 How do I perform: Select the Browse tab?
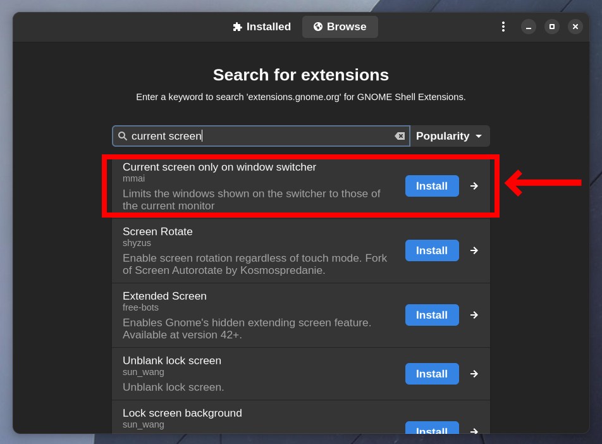pos(340,27)
